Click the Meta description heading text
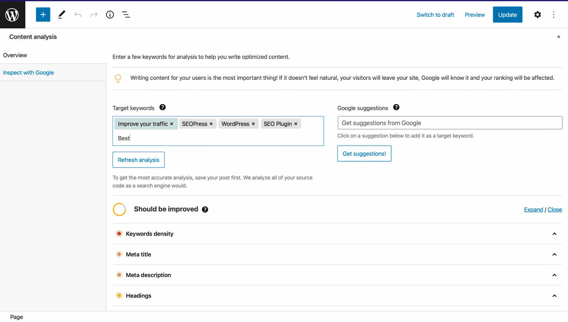Viewport: 568px width, 322px height. pos(148,275)
